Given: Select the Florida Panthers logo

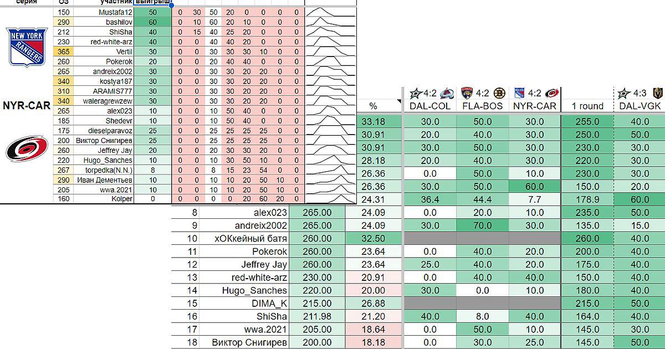Looking at the screenshot, I should pos(467,93).
